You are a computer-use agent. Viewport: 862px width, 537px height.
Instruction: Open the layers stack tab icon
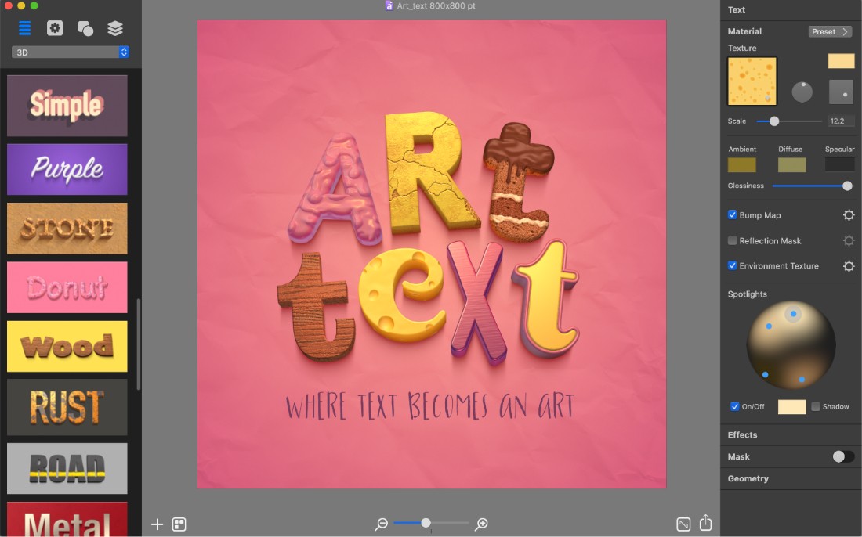115,28
